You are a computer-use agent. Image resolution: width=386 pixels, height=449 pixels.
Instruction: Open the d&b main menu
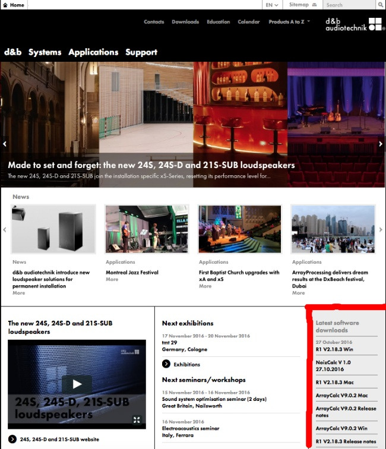(x=13, y=52)
